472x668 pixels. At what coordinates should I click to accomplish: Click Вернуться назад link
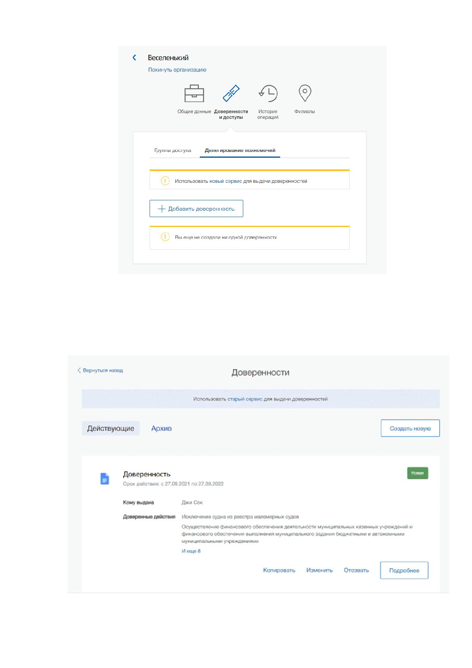(100, 370)
